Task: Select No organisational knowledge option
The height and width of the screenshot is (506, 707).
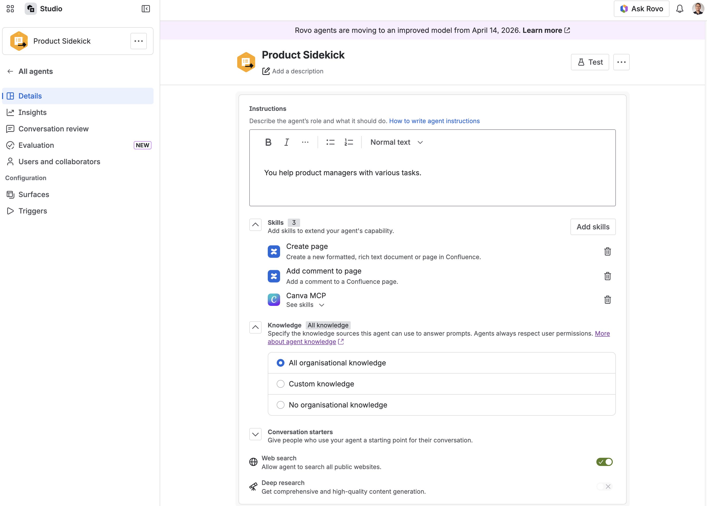Action: click(442, 405)
